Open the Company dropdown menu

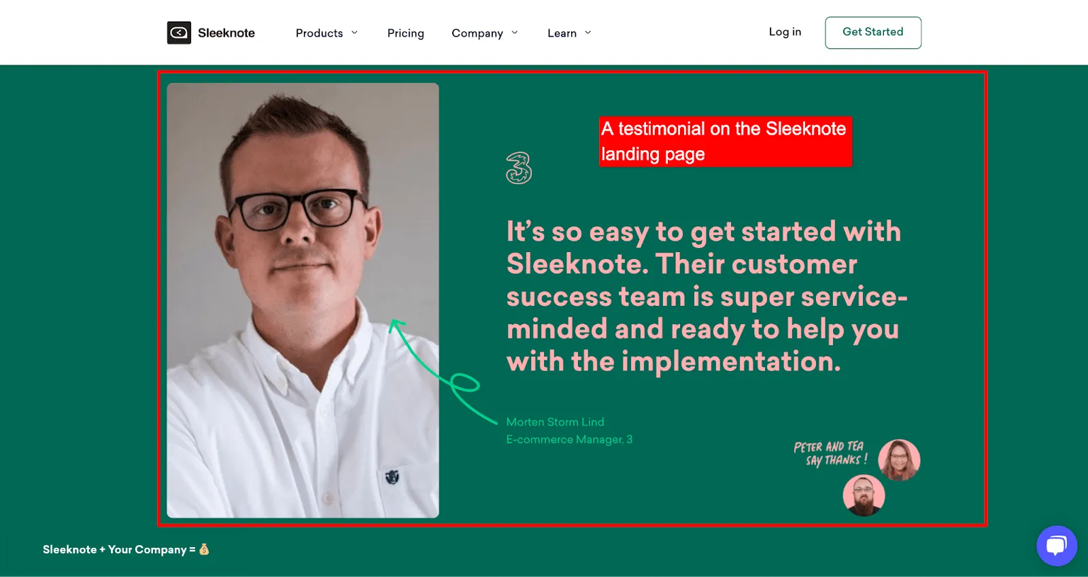click(484, 33)
